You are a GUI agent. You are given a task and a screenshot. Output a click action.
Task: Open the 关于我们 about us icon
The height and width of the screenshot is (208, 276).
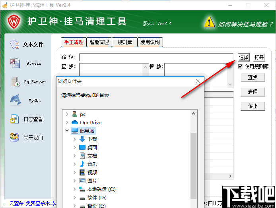pos(14,138)
